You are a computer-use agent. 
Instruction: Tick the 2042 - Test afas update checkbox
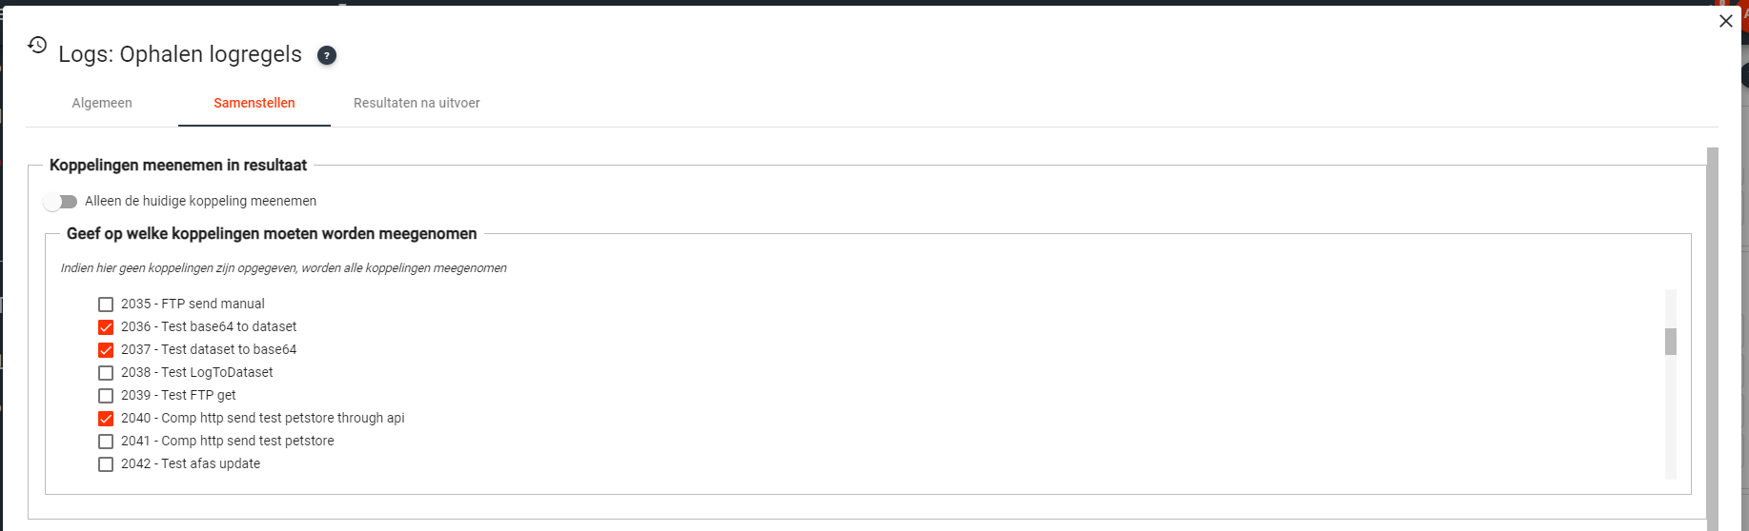[106, 464]
